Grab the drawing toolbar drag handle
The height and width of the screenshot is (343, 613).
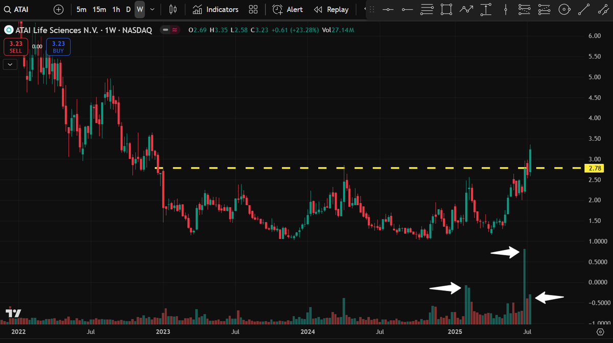(372, 9)
